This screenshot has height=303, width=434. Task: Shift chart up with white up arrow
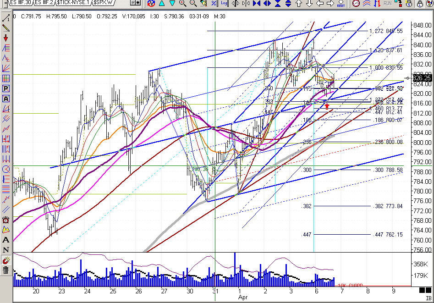point(299,3)
